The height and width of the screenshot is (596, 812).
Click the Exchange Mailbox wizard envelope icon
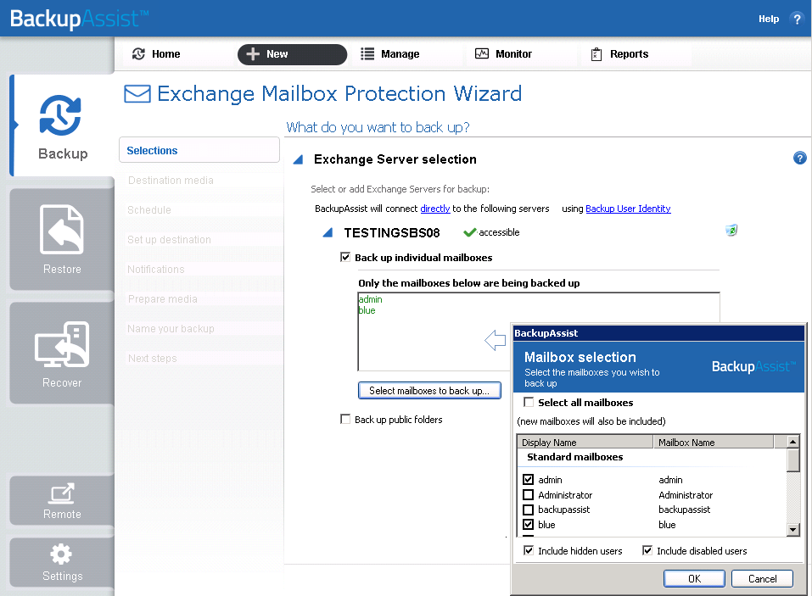pyautogui.click(x=137, y=94)
